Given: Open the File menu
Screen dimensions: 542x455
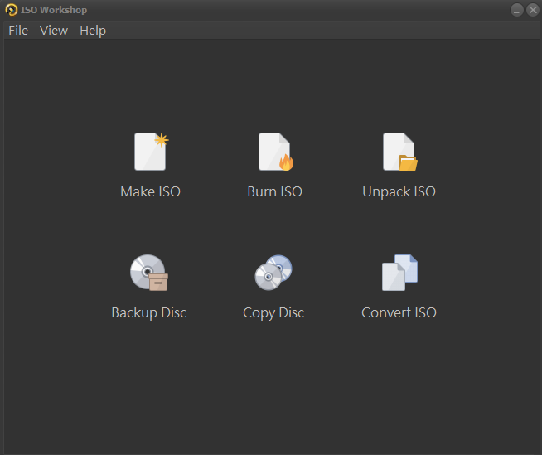Looking at the screenshot, I should (18, 31).
